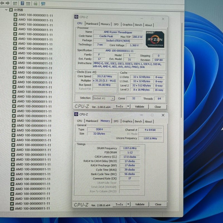Click the scan for hardware changes monitor icon

[x=43, y=4]
